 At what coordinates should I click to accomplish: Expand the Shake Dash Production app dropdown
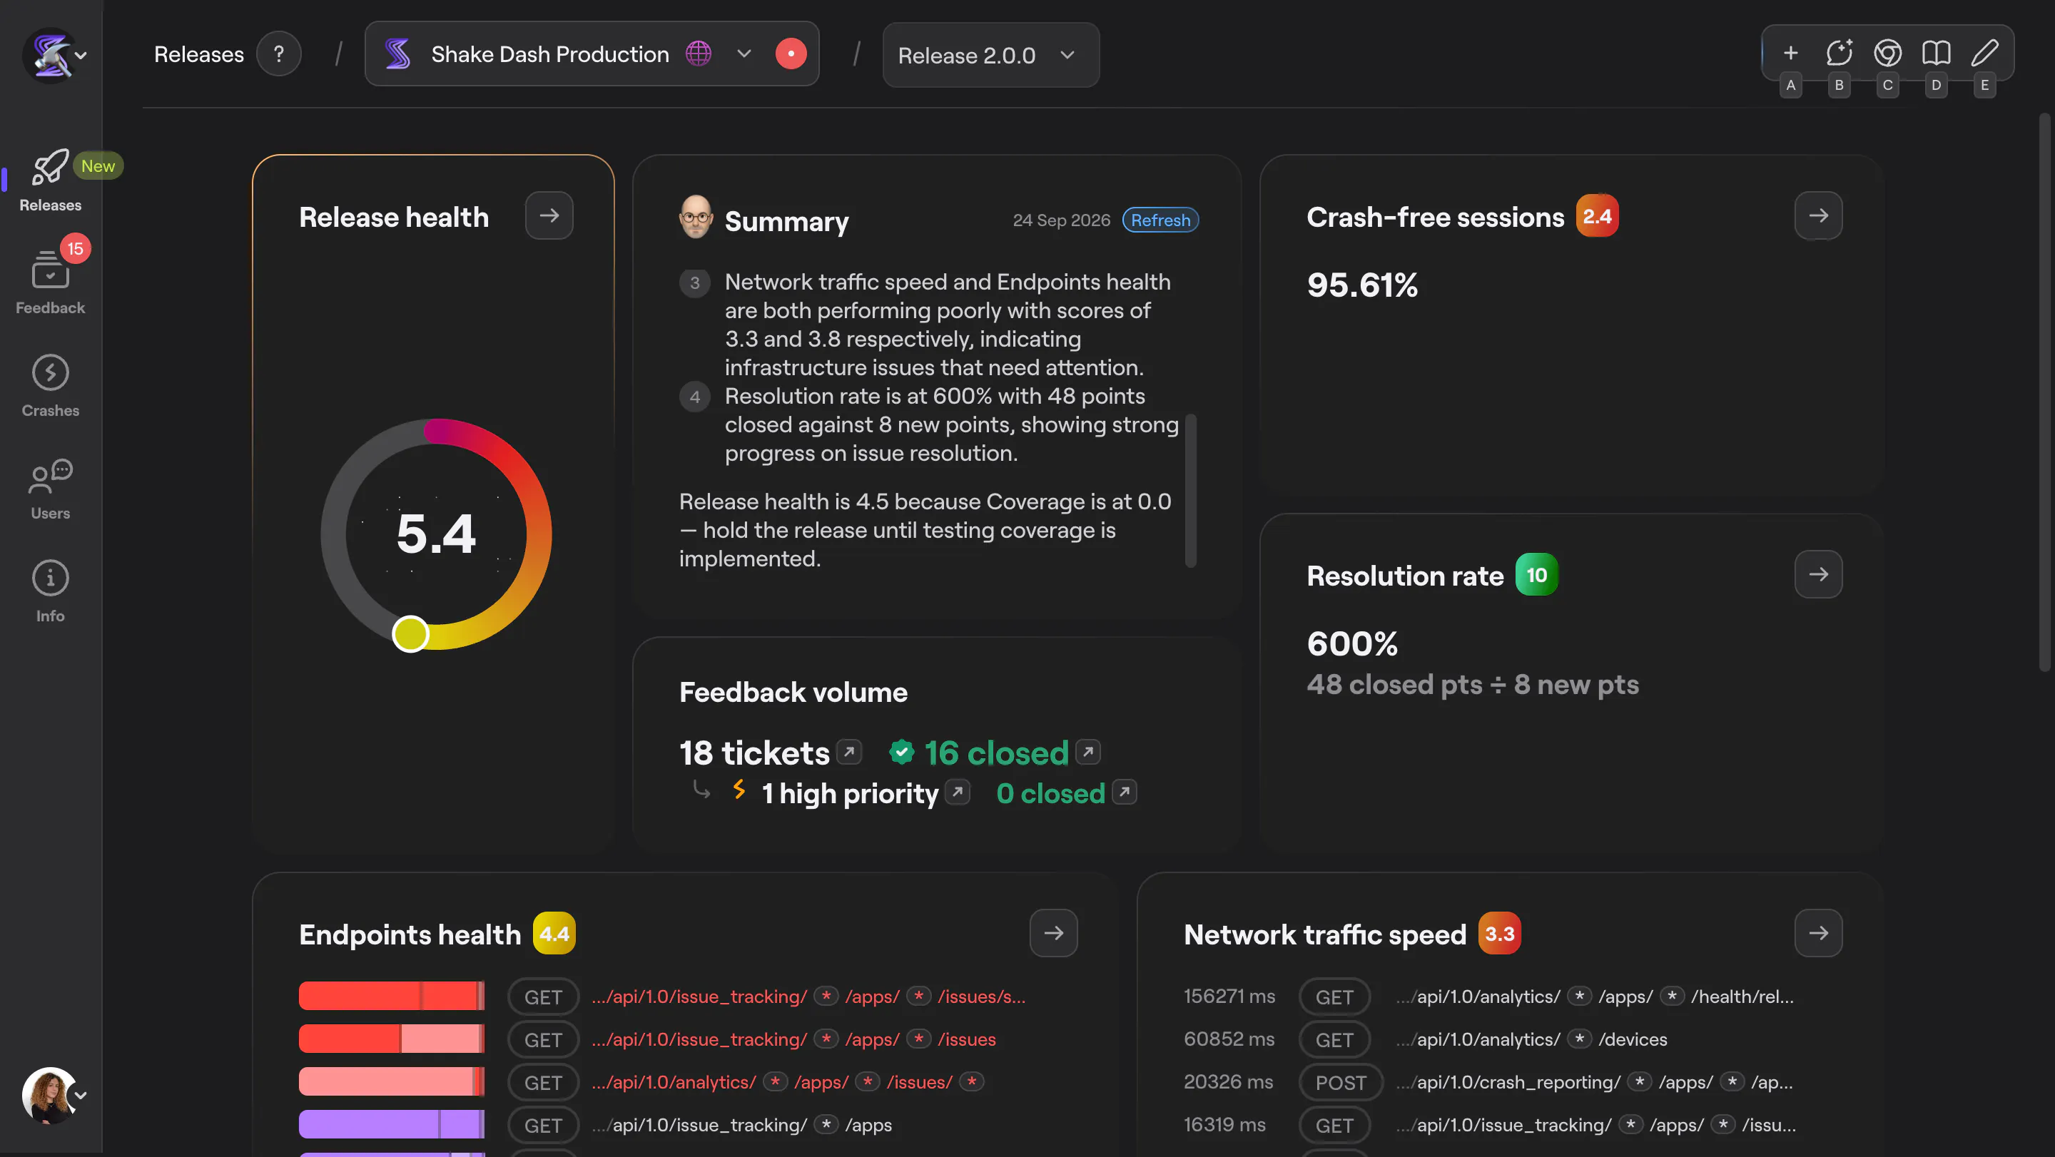744,53
